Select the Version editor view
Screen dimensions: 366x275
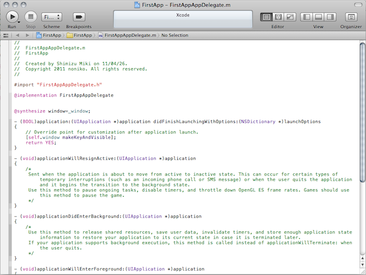point(290,17)
